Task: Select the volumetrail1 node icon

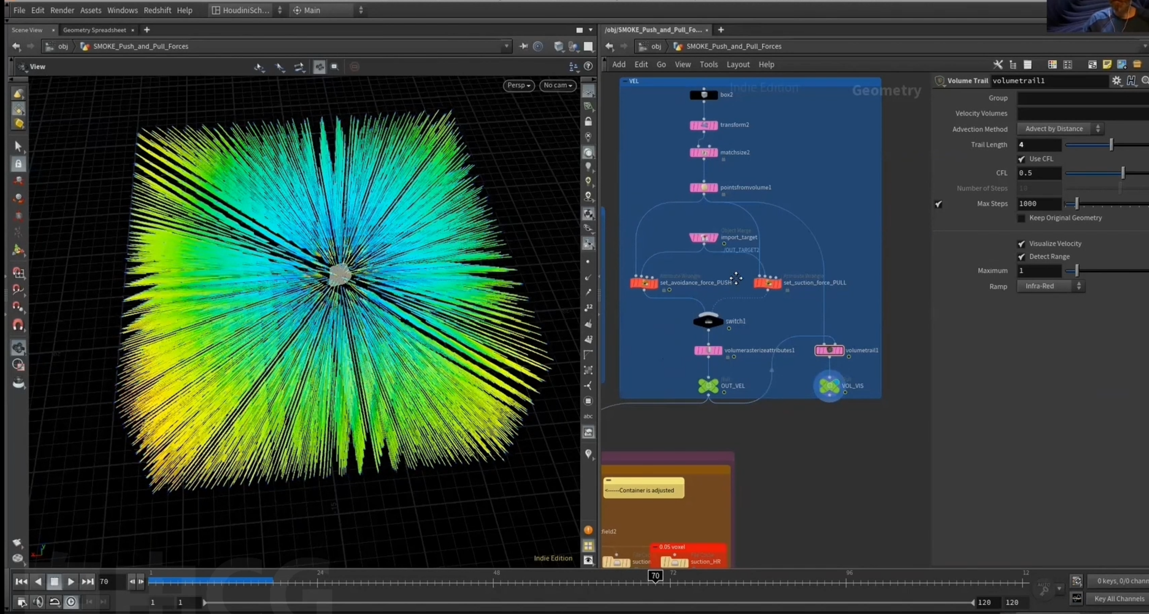Action: click(829, 350)
